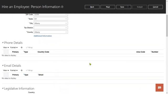The height and width of the screenshot is (94, 168).
Task: Add a new row in Email Details
Action: coord(22,70)
